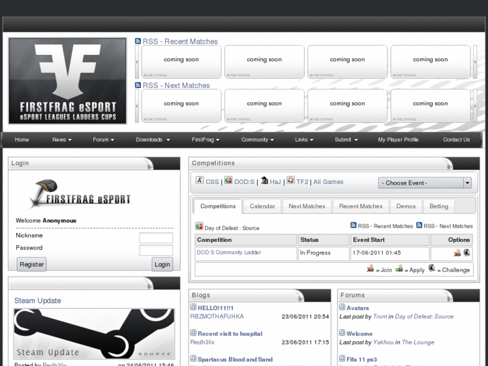Switch to the Calendar tab
The width and height of the screenshot is (488, 366).
[262, 206]
